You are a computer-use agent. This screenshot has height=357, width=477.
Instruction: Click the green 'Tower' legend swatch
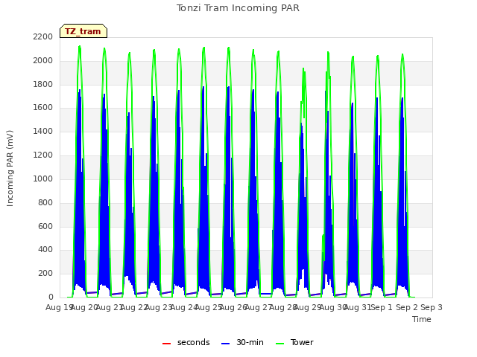(279, 344)
